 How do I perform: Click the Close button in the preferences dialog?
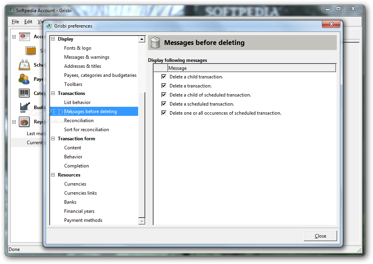pos(320,236)
